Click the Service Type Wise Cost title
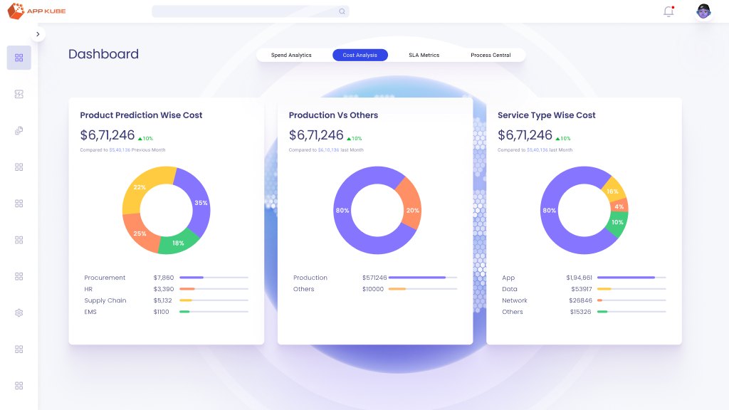 tap(546, 115)
